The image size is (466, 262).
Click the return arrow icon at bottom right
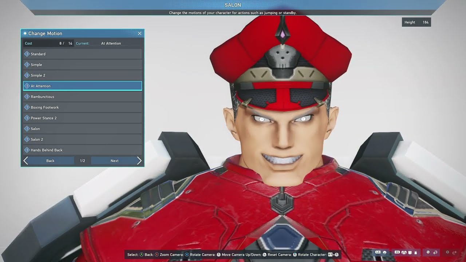(435, 253)
